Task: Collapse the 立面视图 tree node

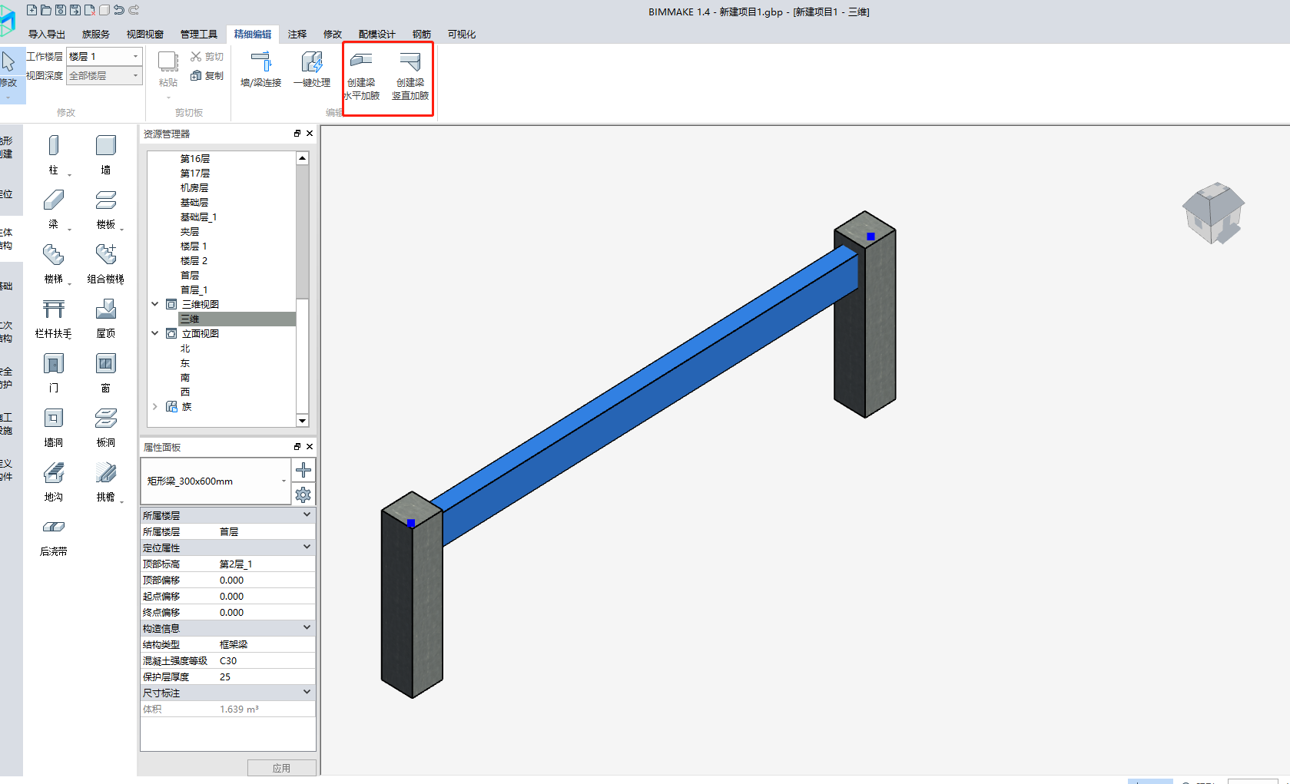Action: [155, 333]
